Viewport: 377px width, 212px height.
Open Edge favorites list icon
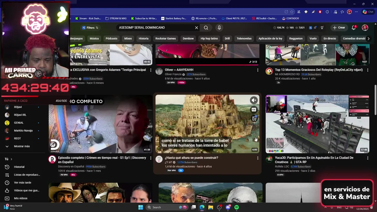[x=342, y=12]
